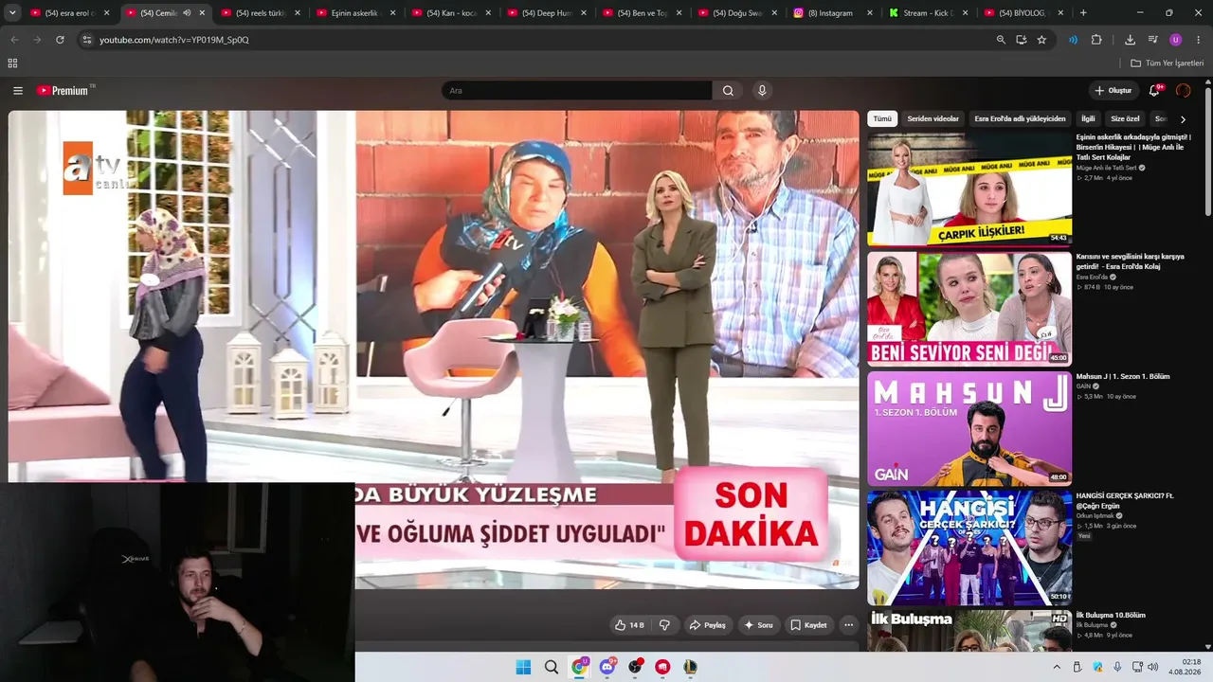Close the 'Cemile' playing tab
Screen dimensions: 1213x682
(x=202, y=13)
